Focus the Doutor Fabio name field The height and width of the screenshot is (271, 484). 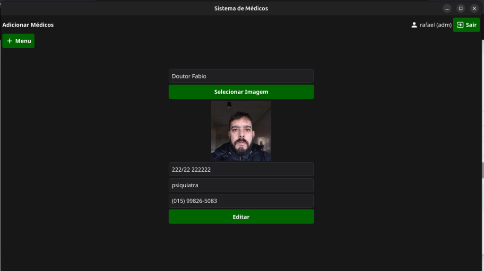coord(241,76)
